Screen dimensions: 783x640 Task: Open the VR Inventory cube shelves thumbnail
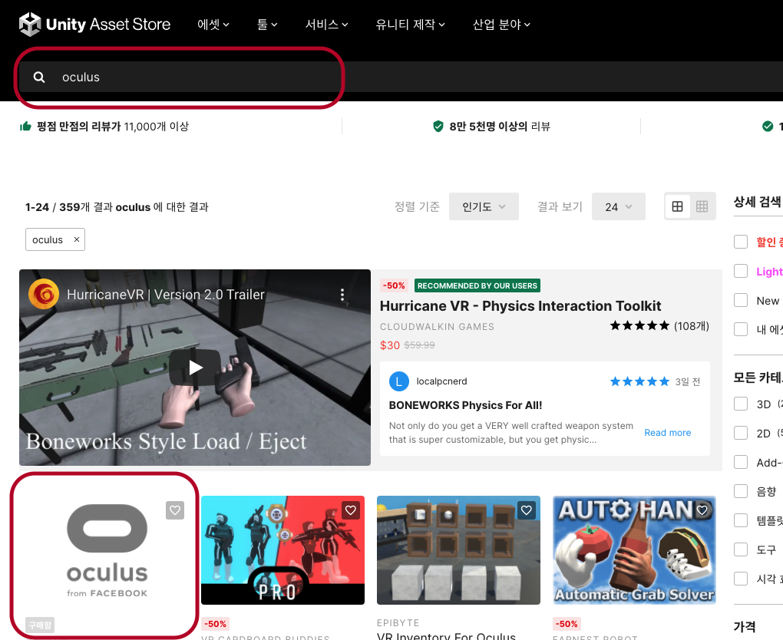458,550
